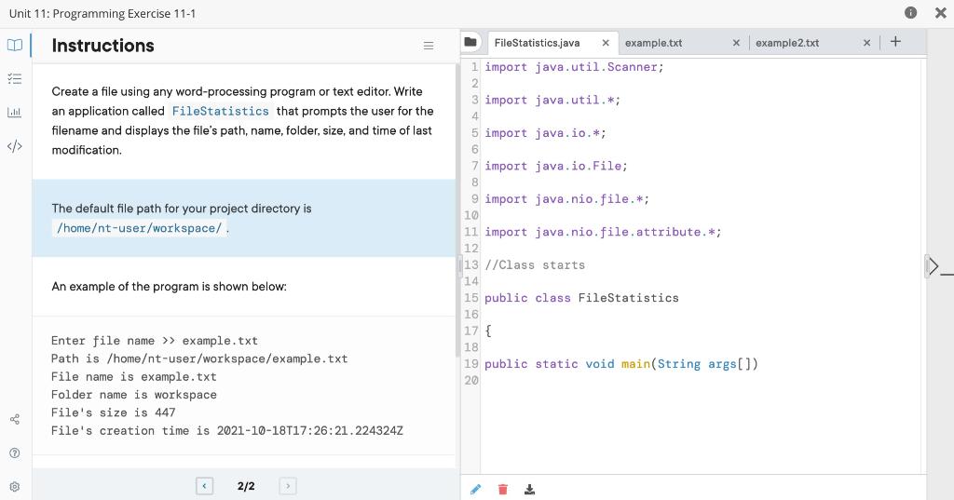The image size is (954, 500).
Task: Click the /home/nt-user/workspace/ path text
Action: (140, 228)
